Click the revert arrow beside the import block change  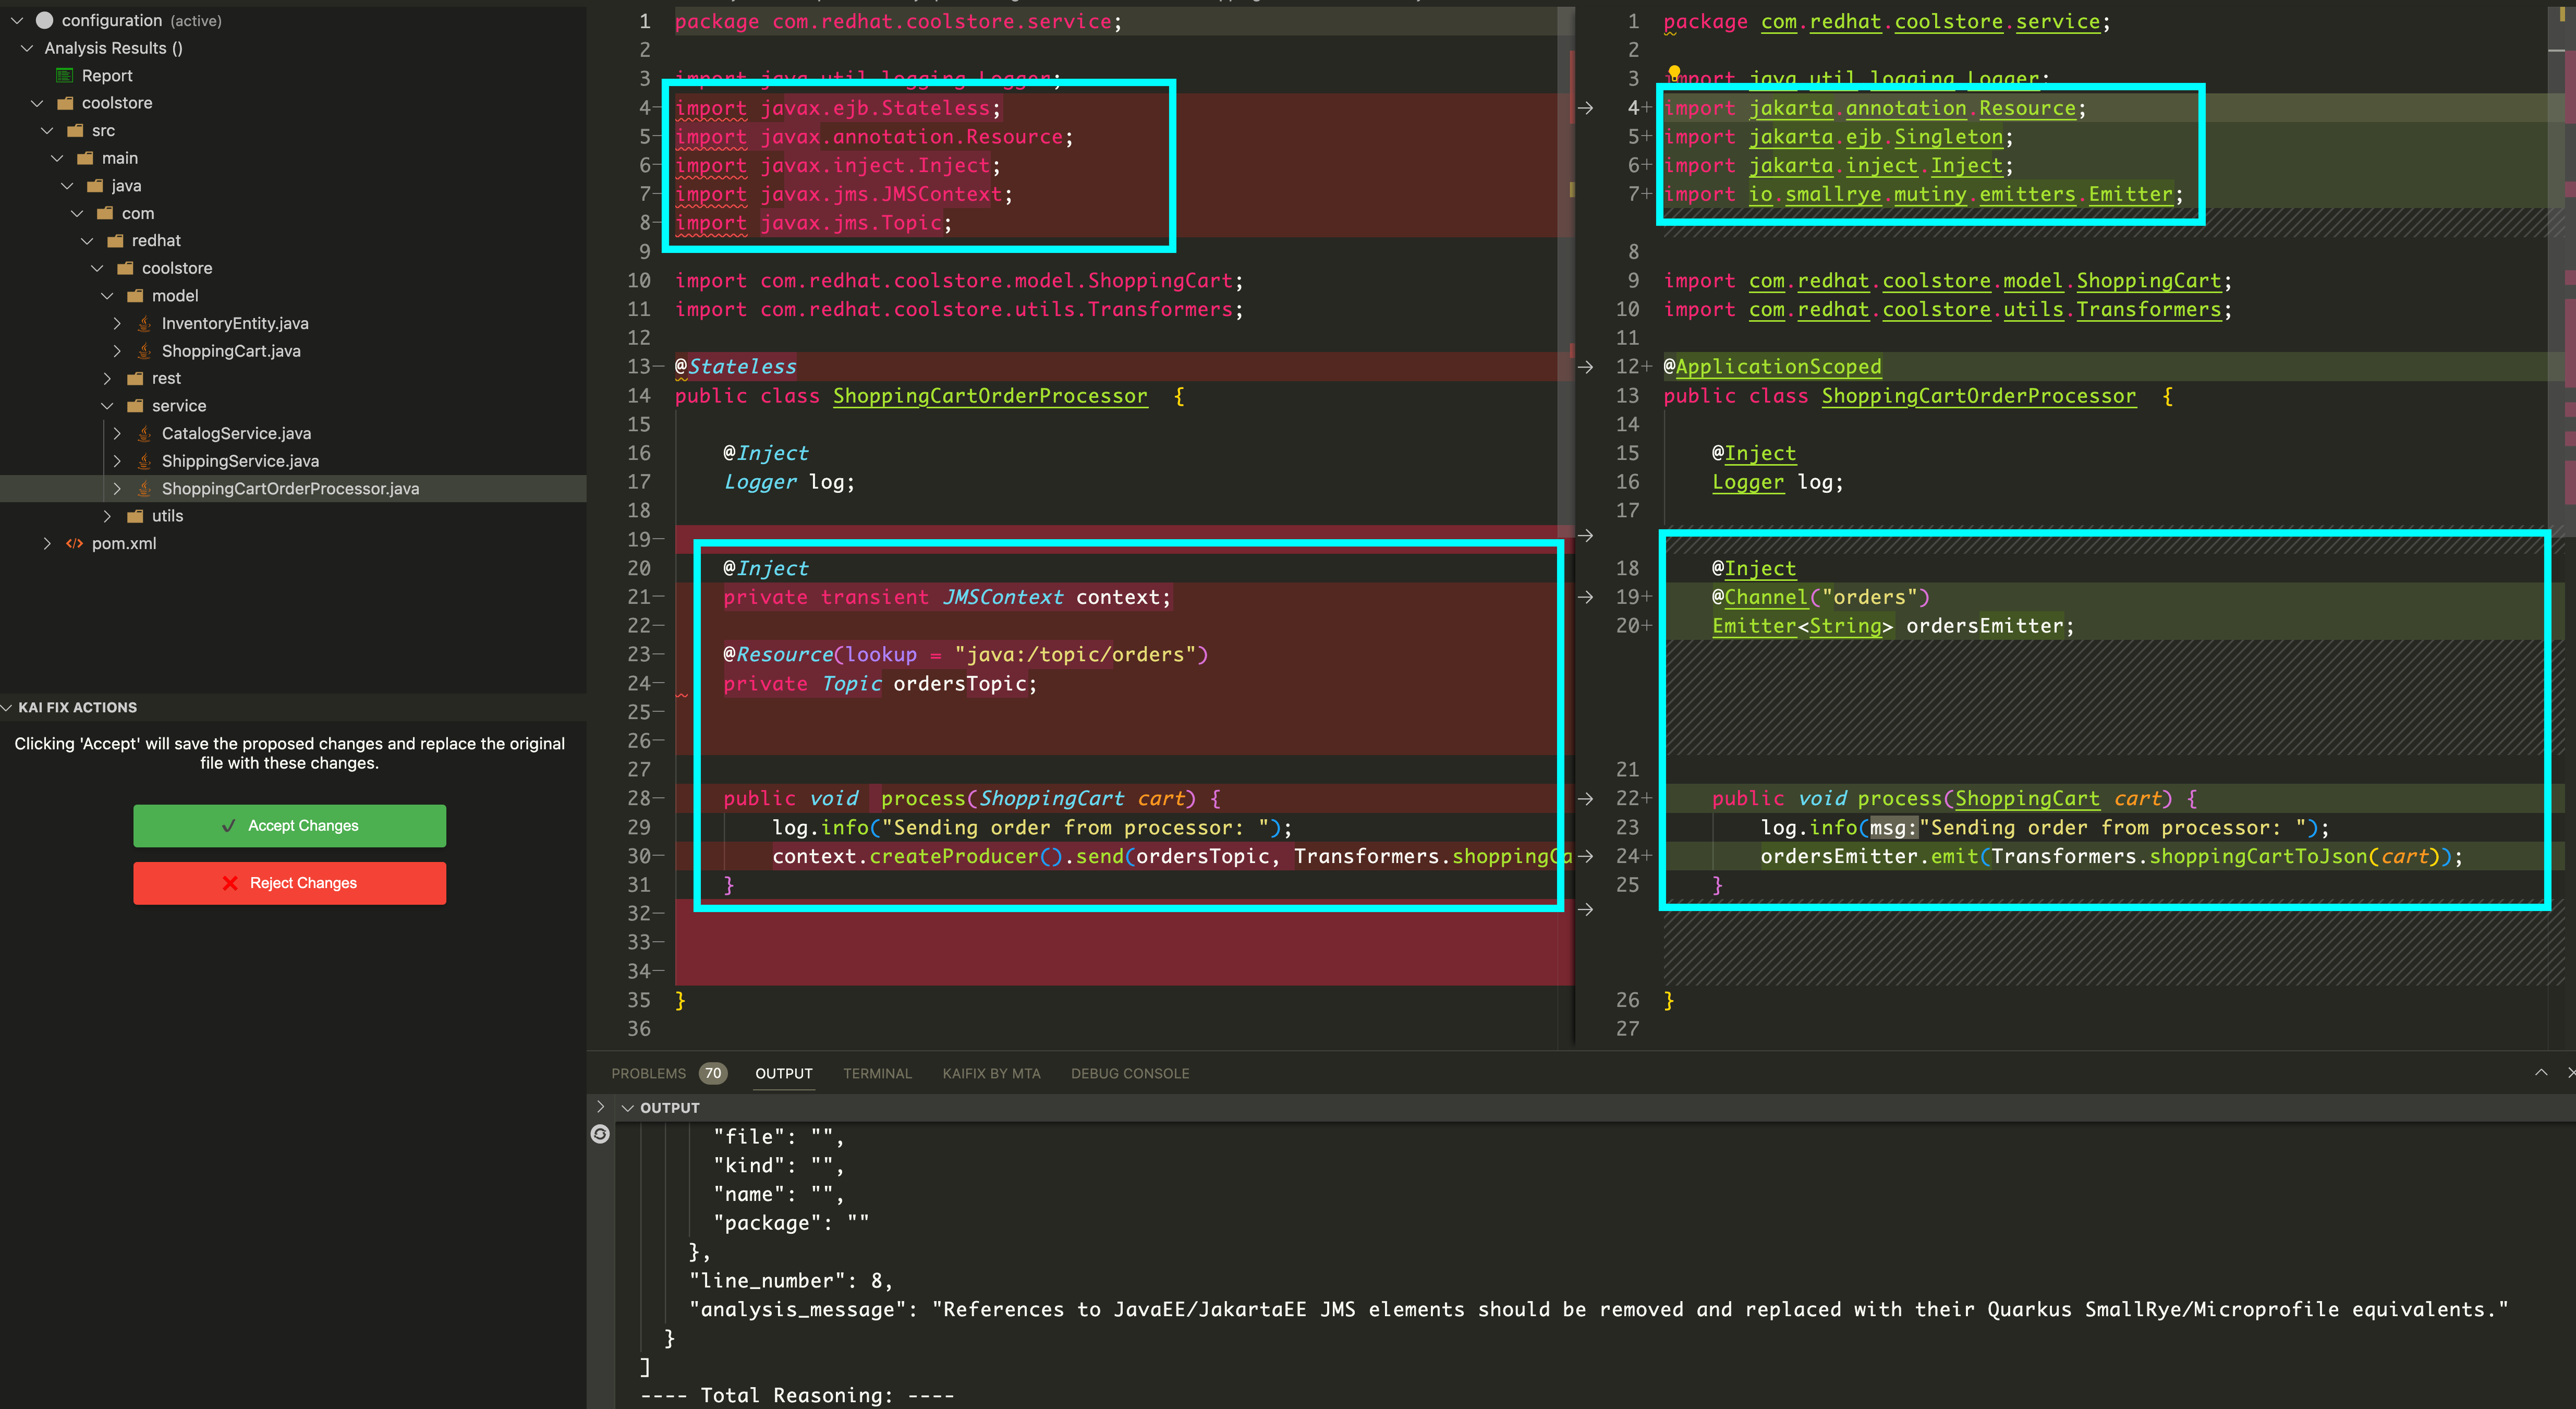(1586, 108)
